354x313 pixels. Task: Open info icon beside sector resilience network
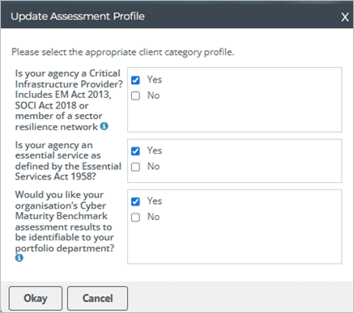point(104,126)
